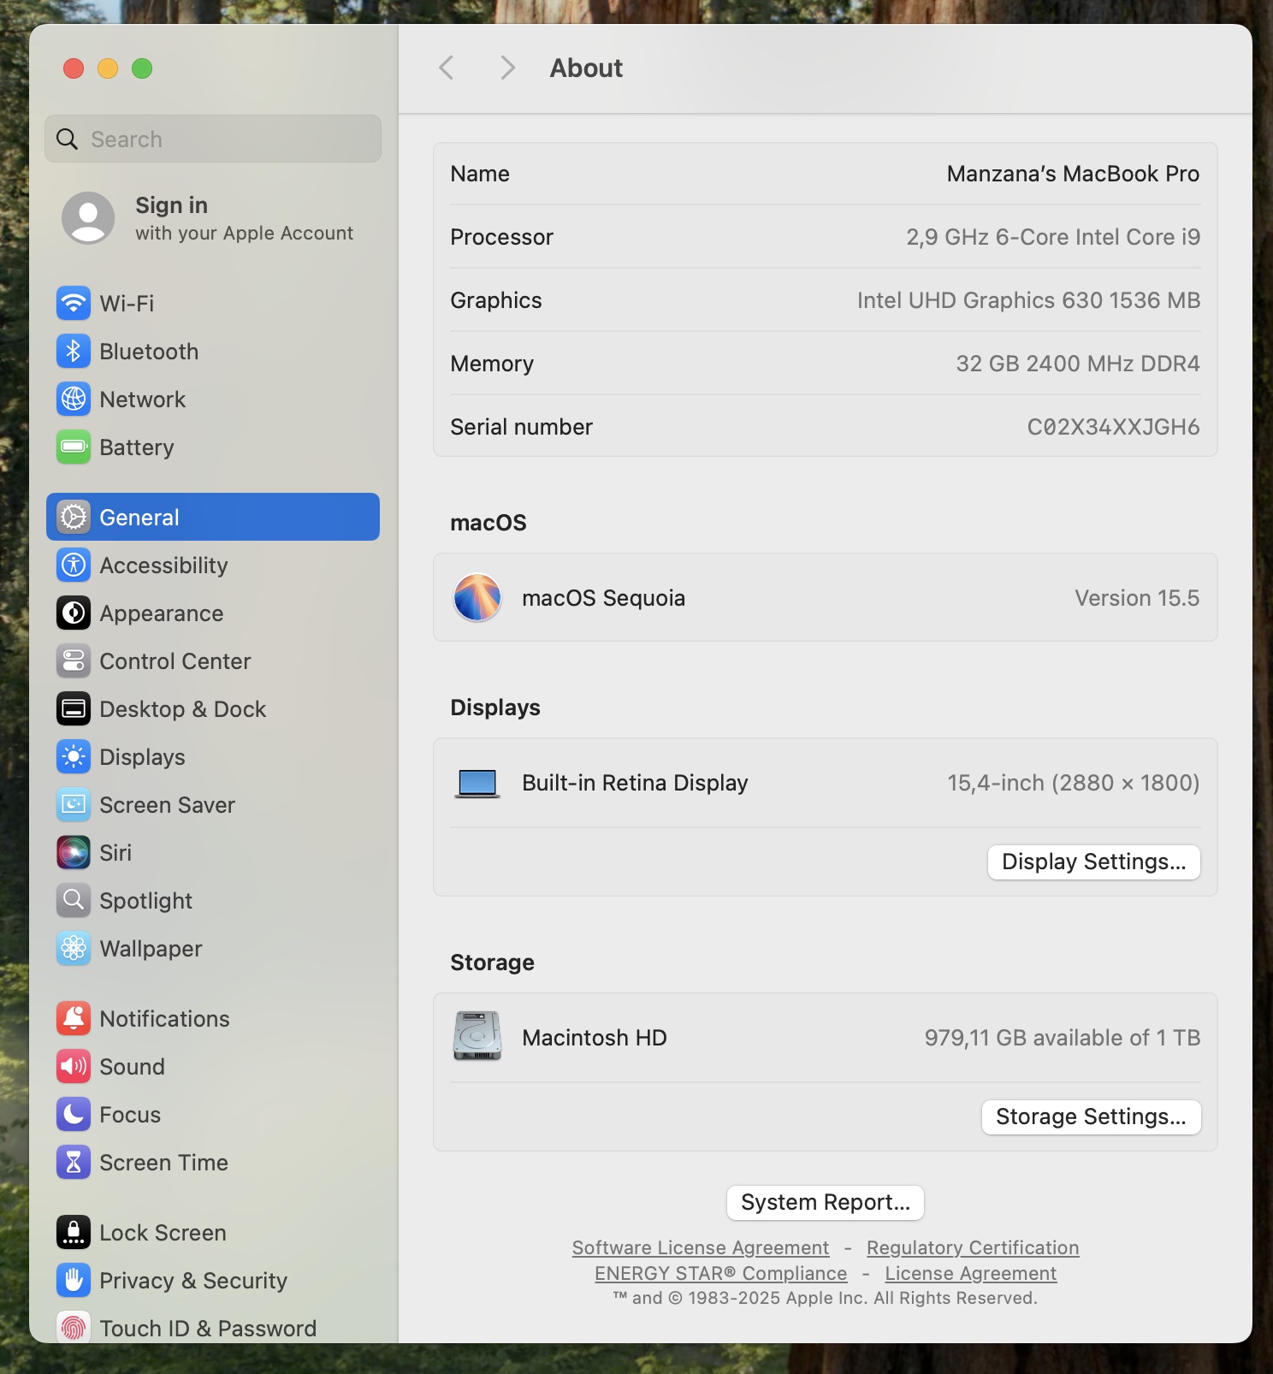Select the Bluetooth sidebar icon

pyautogui.click(x=74, y=352)
